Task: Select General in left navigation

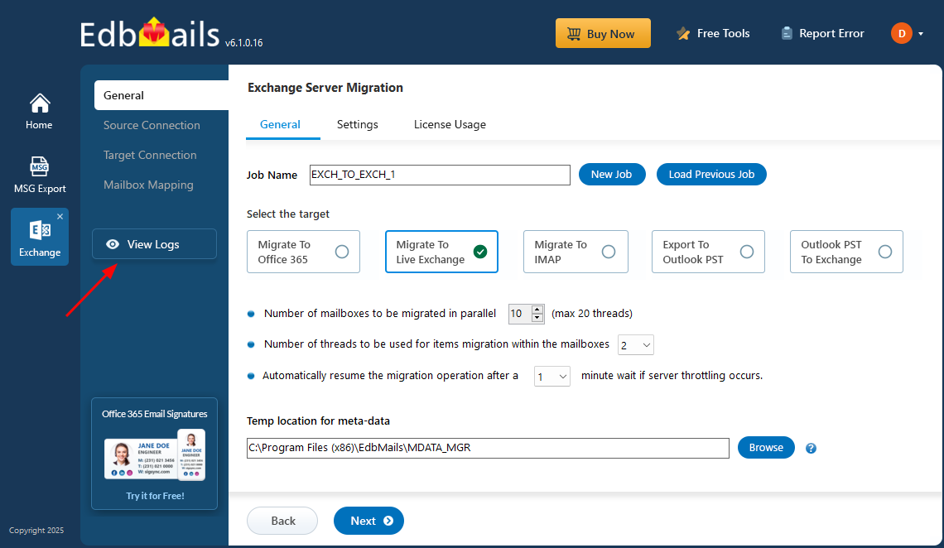Action: coord(161,96)
